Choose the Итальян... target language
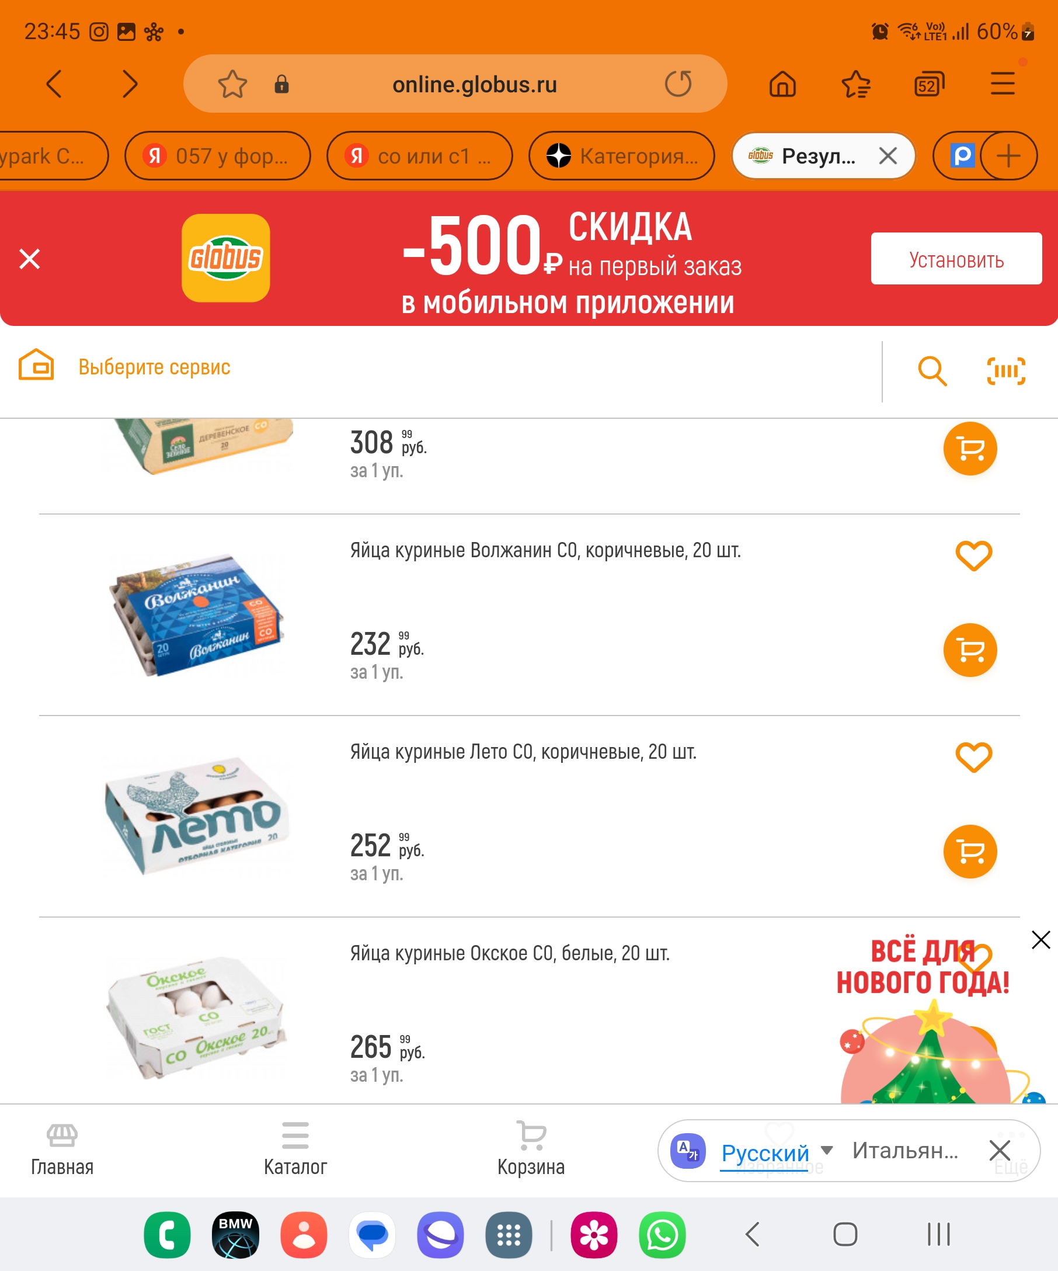This screenshot has width=1058, height=1271. click(x=905, y=1151)
